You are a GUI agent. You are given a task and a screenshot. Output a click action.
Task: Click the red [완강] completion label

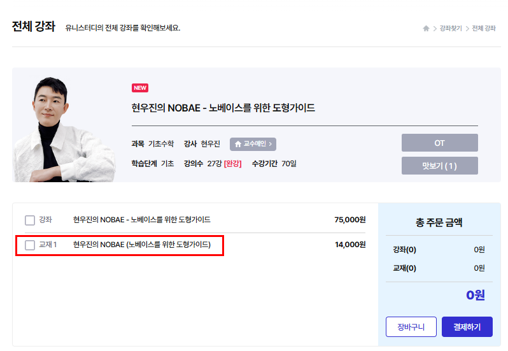pos(233,164)
